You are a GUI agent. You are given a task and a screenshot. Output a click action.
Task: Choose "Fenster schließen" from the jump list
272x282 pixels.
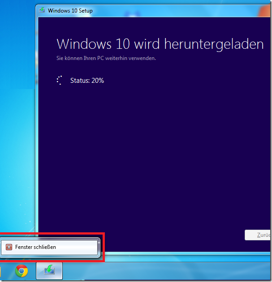[x=49, y=247]
